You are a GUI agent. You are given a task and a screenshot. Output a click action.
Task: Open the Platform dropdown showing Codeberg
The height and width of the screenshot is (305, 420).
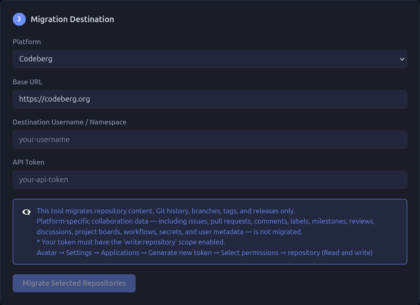click(x=210, y=59)
